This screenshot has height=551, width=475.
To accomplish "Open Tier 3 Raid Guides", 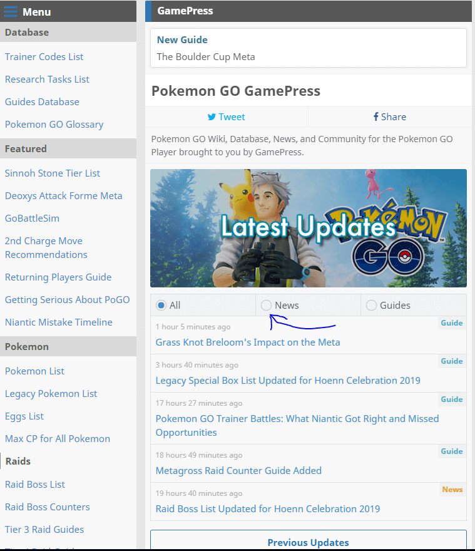I will [44, 529].
